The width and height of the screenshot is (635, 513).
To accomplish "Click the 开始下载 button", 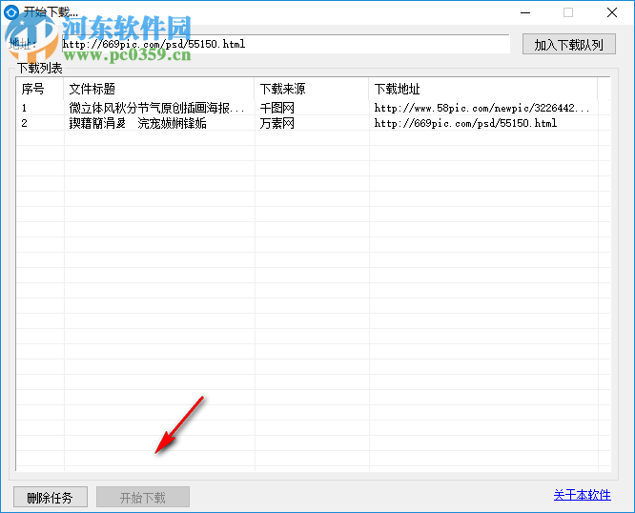I will [x=143, y=497].
